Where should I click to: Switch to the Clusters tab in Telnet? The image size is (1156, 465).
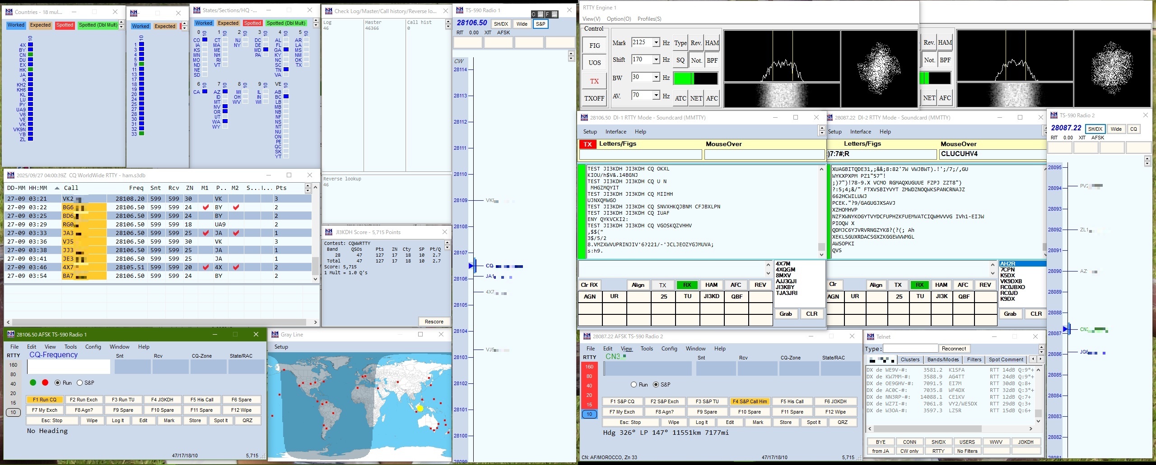tap(910, 359)
